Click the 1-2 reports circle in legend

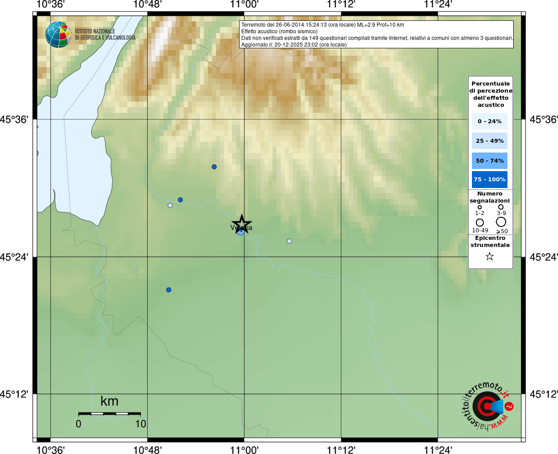479,207
